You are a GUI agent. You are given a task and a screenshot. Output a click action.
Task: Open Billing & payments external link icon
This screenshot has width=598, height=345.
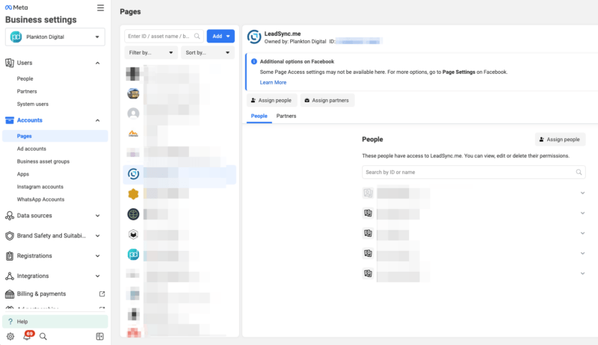pyautogui.click(x=102, y=293)
